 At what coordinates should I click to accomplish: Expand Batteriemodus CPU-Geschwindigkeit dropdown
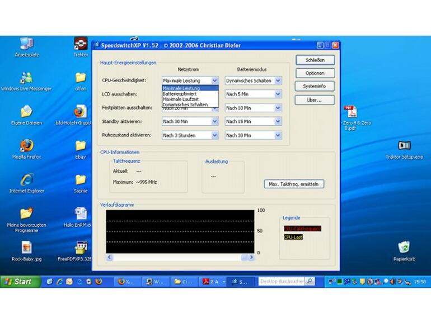278,81
